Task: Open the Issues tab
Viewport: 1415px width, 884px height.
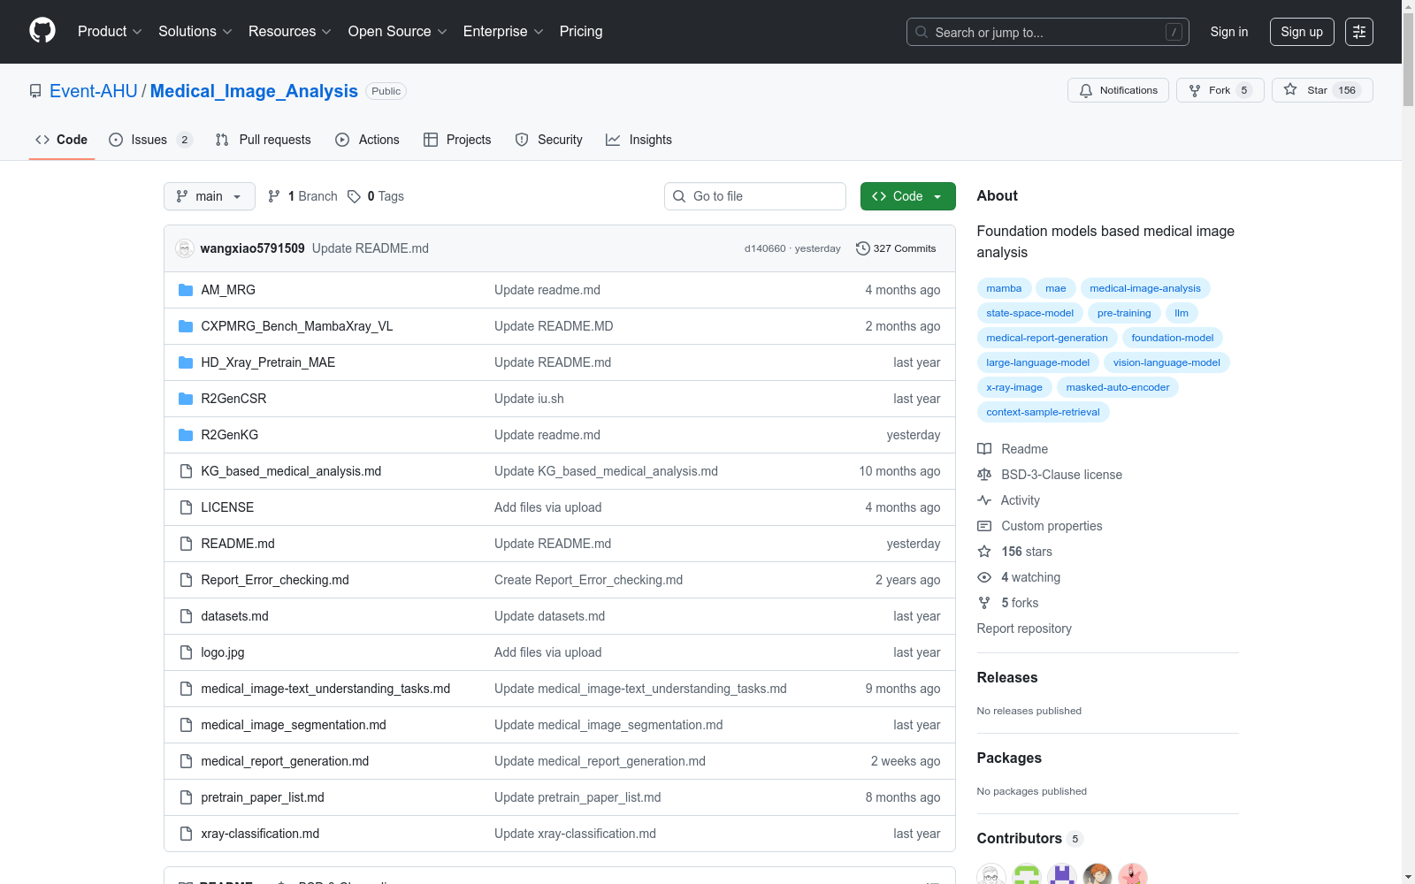Action: (x=150, y=140)
